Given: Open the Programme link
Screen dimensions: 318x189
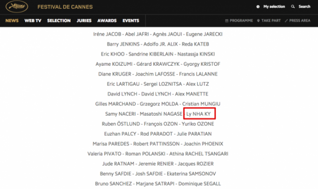Looking at the screenshot, I should pos(241,21).
